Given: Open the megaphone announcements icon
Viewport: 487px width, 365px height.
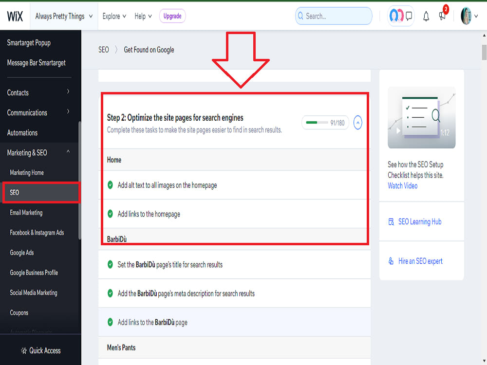Looking at the screenshot, I should [x=442, y=16].
